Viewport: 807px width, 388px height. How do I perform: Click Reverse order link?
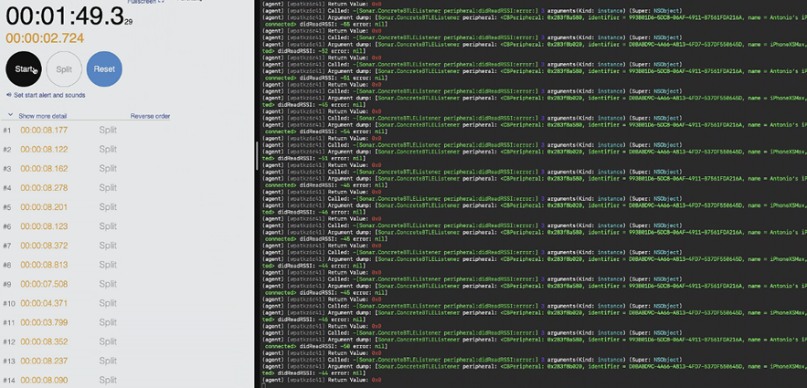point(150,116)
